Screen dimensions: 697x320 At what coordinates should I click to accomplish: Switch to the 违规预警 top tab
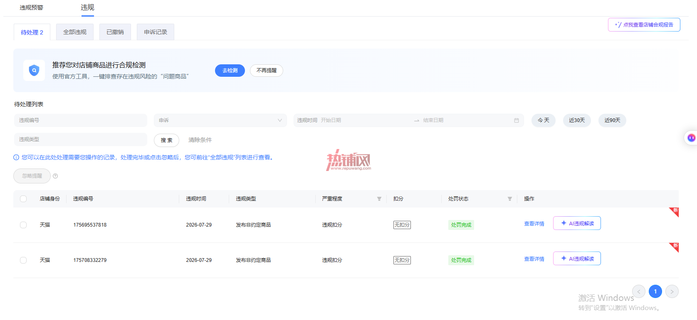pyautogui.click(x=32, y=7)
